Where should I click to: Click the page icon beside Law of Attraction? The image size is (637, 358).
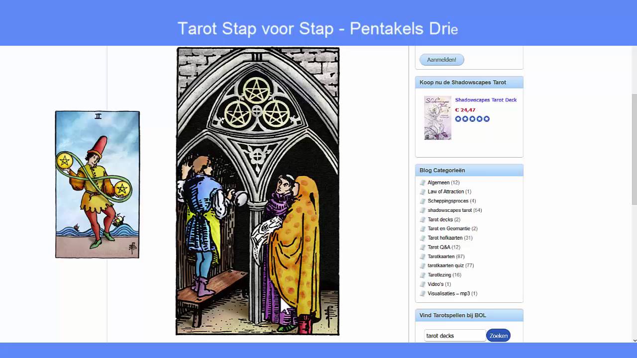[423, 191]
